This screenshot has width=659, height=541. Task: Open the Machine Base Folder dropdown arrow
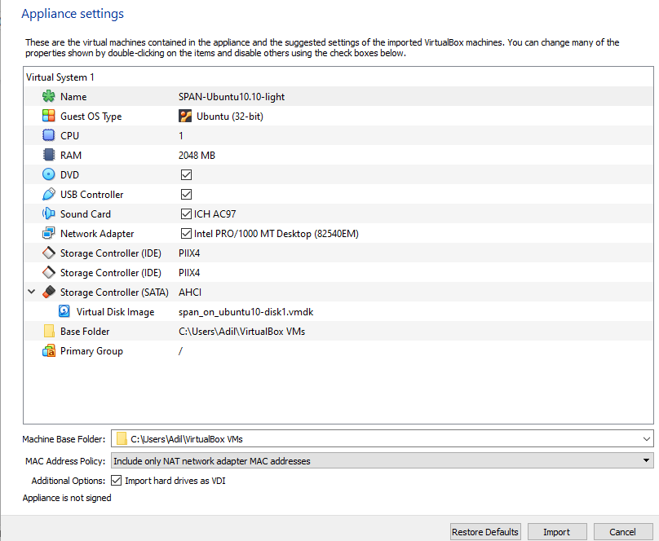tap(647, 439)
